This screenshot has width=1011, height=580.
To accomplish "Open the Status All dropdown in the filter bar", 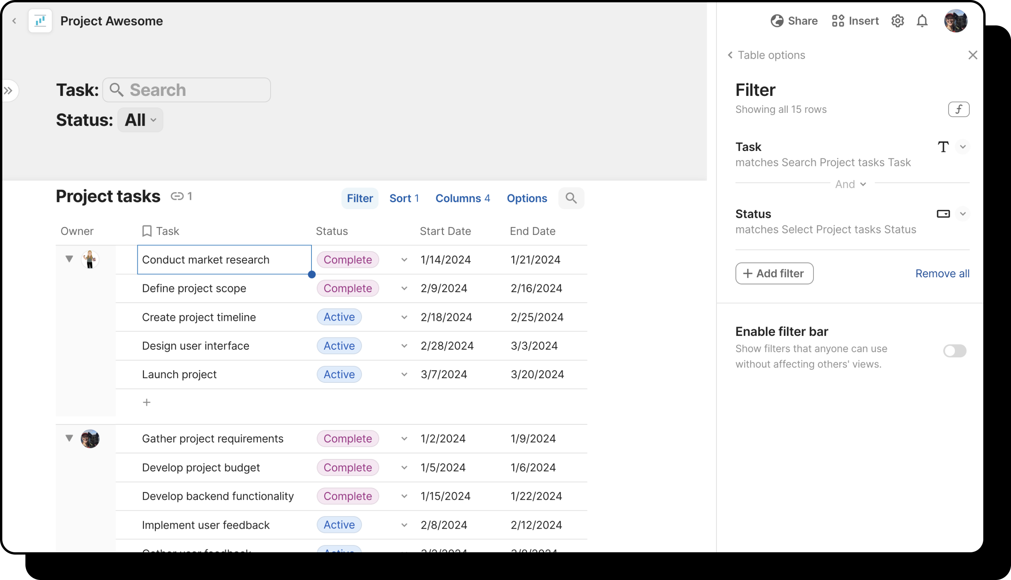I will pyautogui.click(x=140, y=119).
